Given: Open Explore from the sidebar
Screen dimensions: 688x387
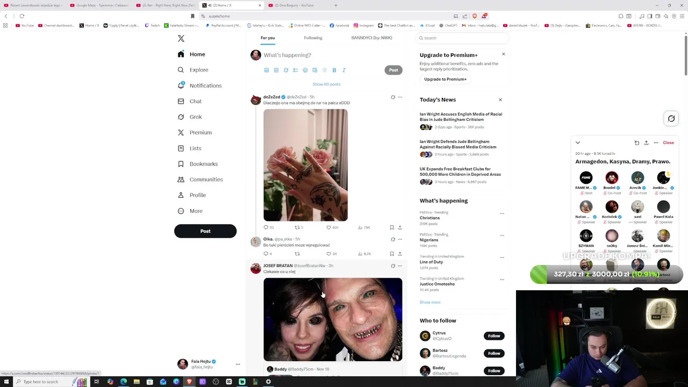Looking at the screenshot, I should coord(193,70).
